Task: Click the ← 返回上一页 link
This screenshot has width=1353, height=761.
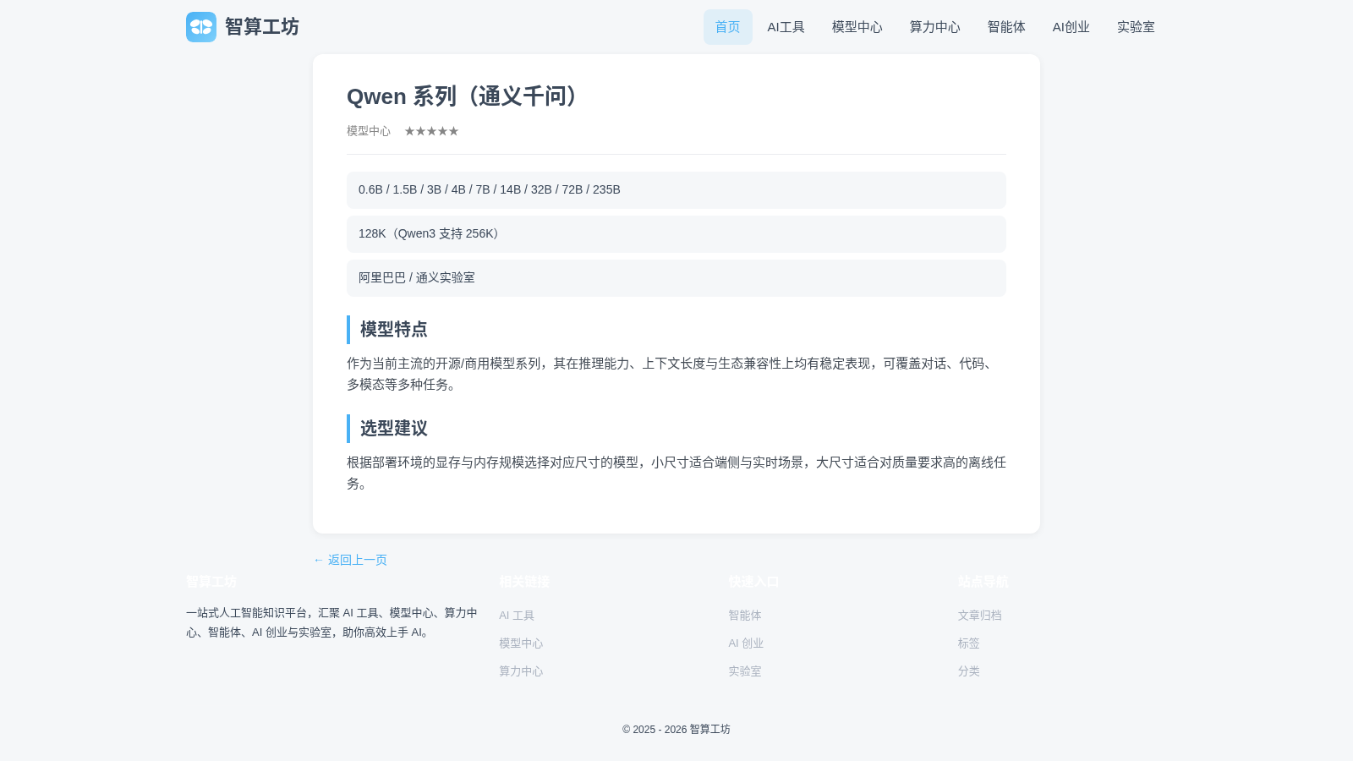Action: tap(350, 560)
